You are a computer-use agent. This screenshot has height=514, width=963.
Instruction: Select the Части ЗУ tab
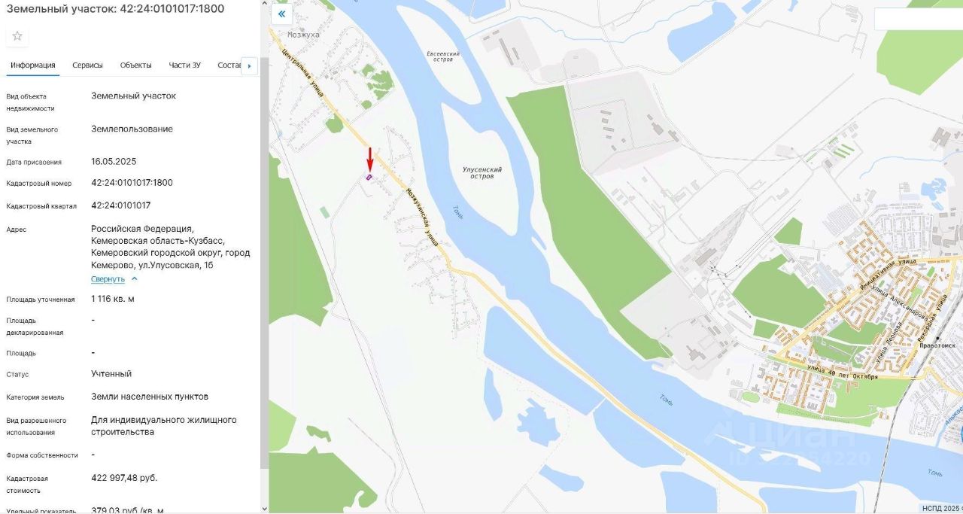(185, 65)
